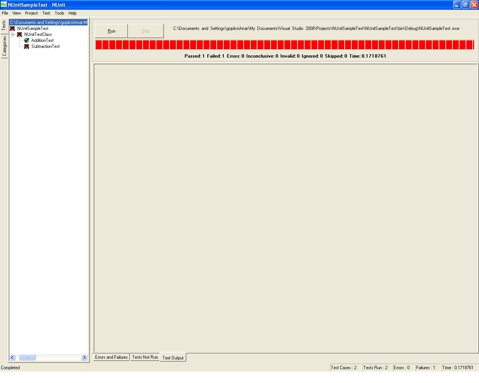The height and width of the screenshot is (383, 479).
Task: Select the AdditionTest tree item
Action: (x=42, y=40)
